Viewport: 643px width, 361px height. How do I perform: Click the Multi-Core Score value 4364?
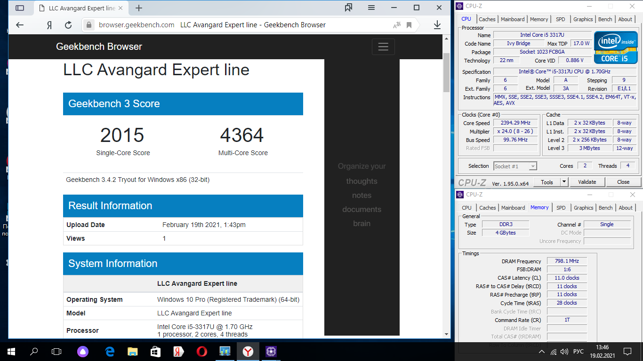pos(242,135)
